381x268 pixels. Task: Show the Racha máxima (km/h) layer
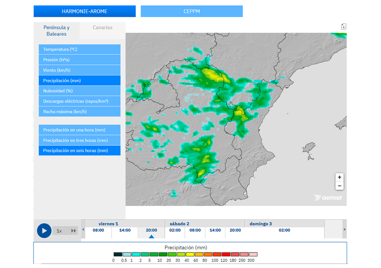click(80, 112)
